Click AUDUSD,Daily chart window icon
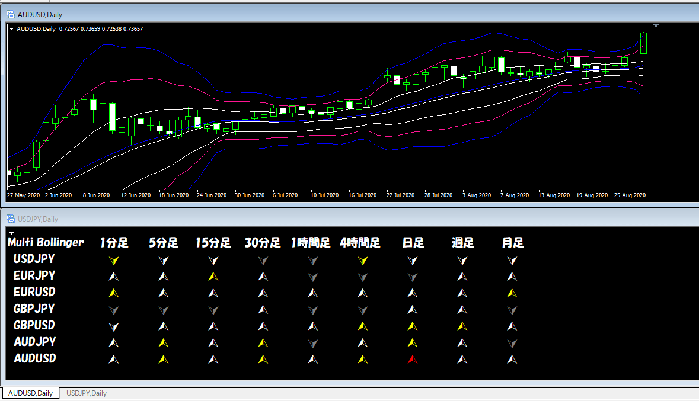699x401 pixels. pyautogui.click(x=11, y=14)
